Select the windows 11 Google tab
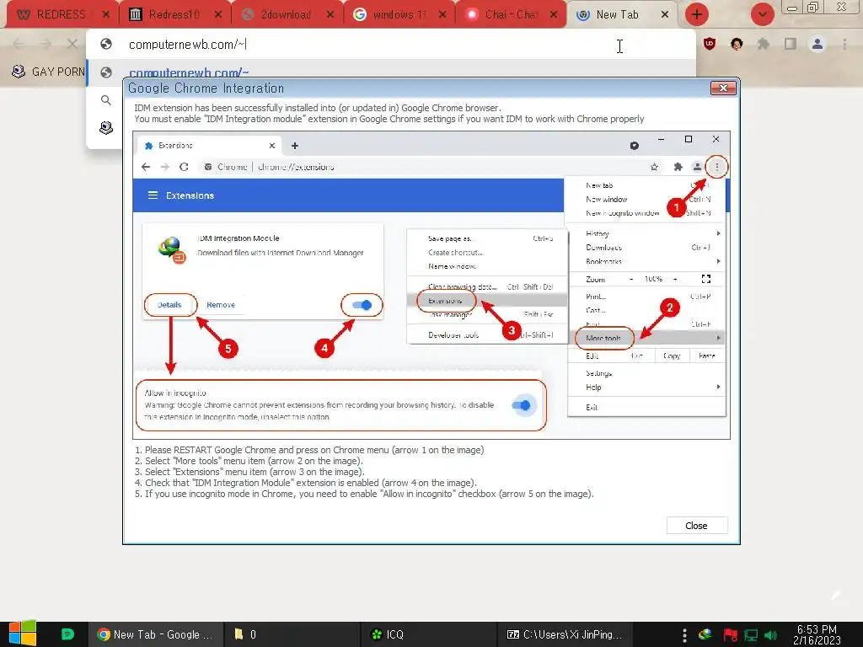863x647 pixels. click(x=398, y=14)
